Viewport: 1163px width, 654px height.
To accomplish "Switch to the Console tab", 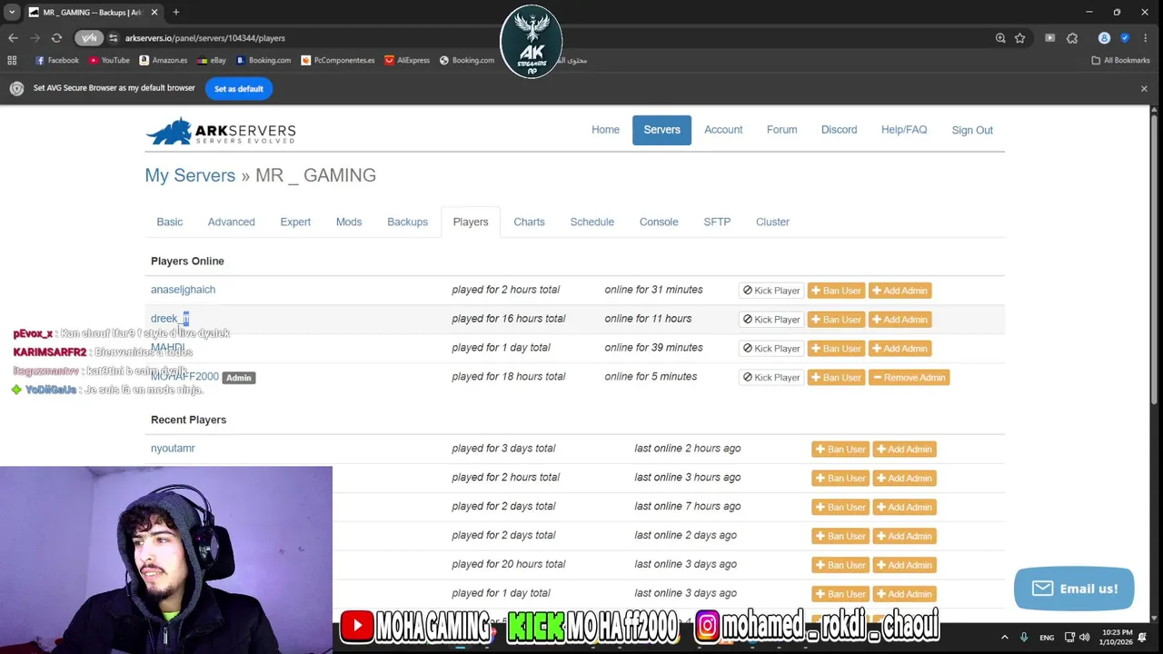I will point(659,222).
